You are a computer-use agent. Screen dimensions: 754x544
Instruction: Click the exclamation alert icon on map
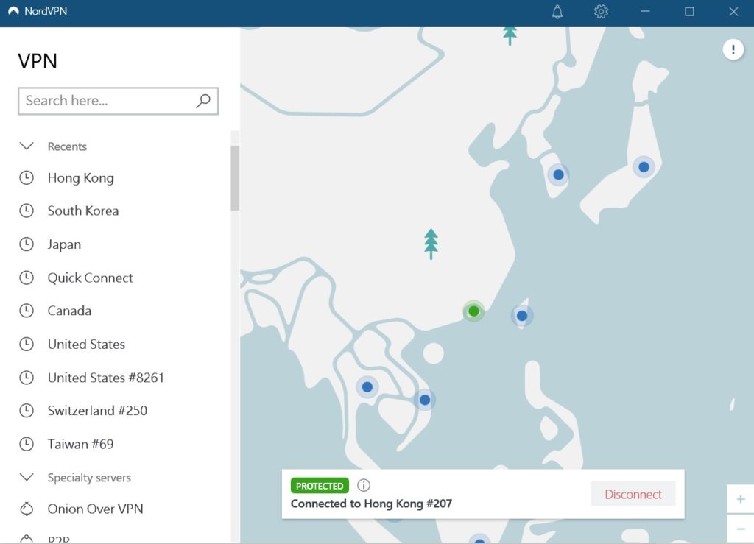[x=733, y=49]
